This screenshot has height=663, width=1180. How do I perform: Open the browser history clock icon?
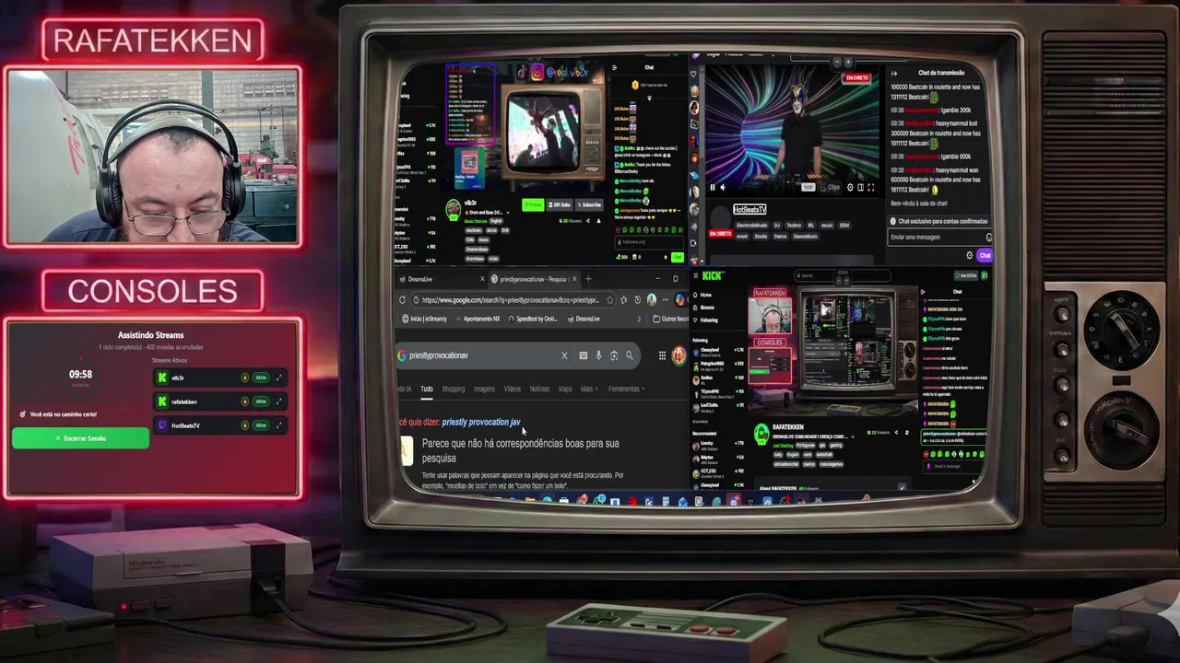click(x=637, y=300)
